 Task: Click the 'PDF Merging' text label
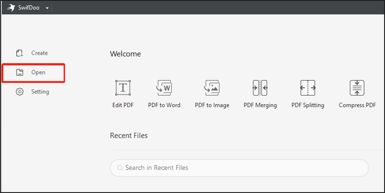(x=260, y=105)
